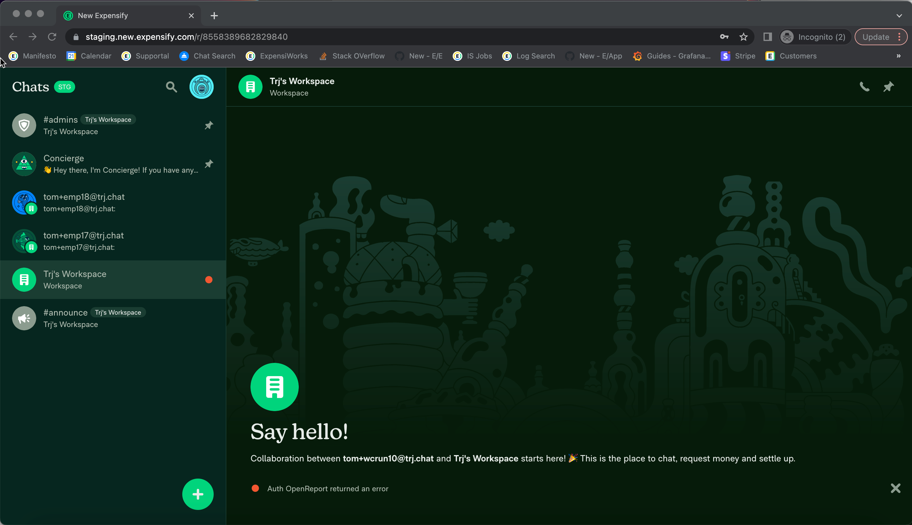Click the #admins shield avatar
This screenshot has height=525, width=912.
24,125
